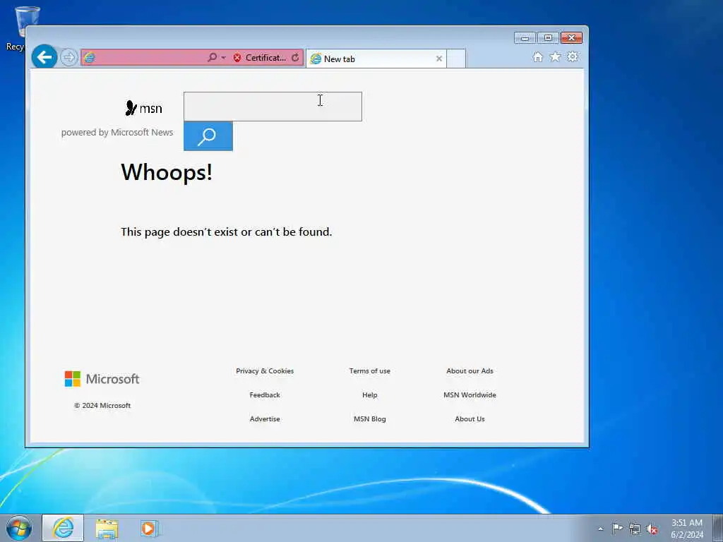Click the network tray icon
Viewport: 723px width, 542px height.
pos(635,529)
